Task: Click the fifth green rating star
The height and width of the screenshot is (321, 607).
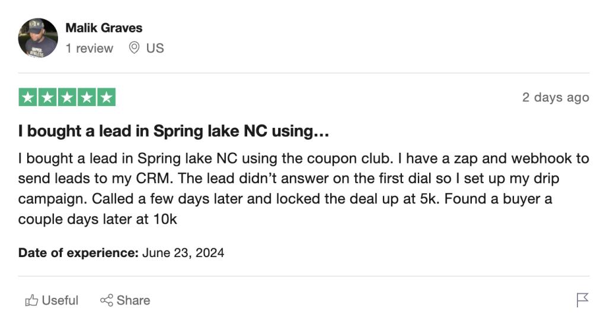Action: click(106, 97)
